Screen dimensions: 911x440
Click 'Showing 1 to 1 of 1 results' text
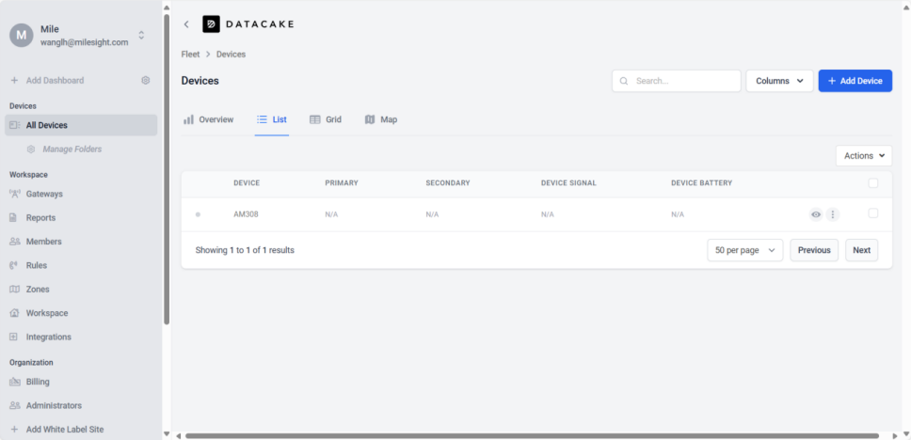pyautogui.click(x=245, y=250)
